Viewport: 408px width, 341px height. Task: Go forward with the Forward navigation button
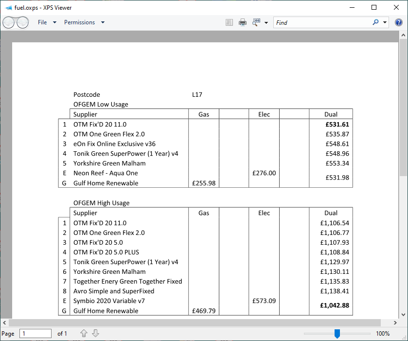tap(23, 23)
